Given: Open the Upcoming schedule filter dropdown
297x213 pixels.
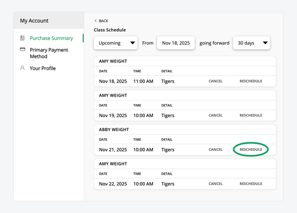Looking at the screenshot, I should point(116,43).
